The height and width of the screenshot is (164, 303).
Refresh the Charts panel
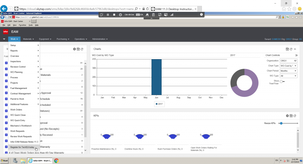(x=291, y=49)
